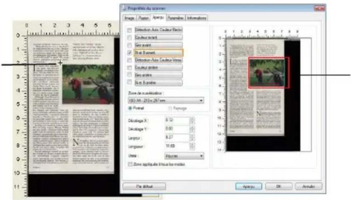Select the Portrait radio button
The width and height of the screenshot is (351, 200).
130,108
